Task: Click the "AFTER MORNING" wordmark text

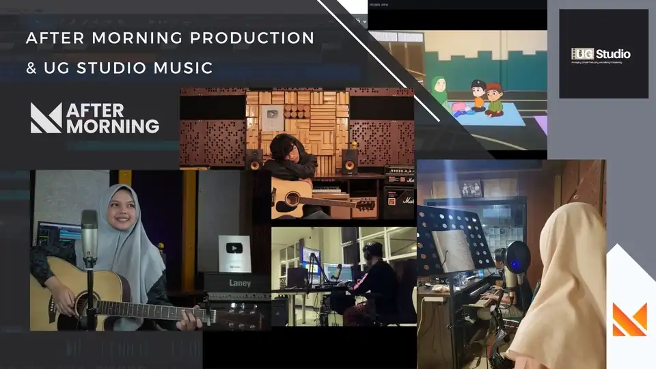Action: tap(113, 118)
